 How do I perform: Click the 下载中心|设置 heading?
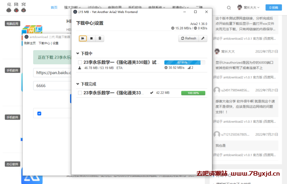[x=90, y=23]
